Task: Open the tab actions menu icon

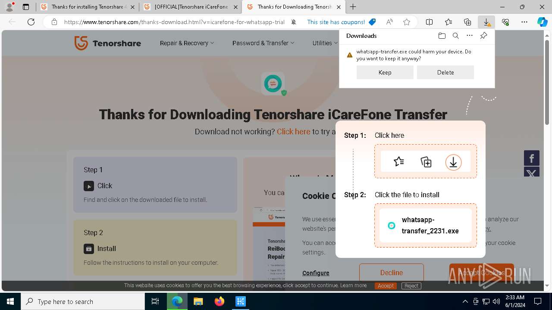Action: [26, 7]
